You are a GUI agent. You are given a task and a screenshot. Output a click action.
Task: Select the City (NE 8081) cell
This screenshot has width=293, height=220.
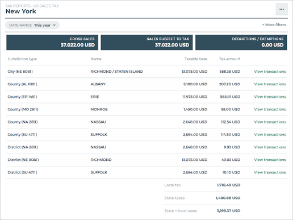(20, 72)
